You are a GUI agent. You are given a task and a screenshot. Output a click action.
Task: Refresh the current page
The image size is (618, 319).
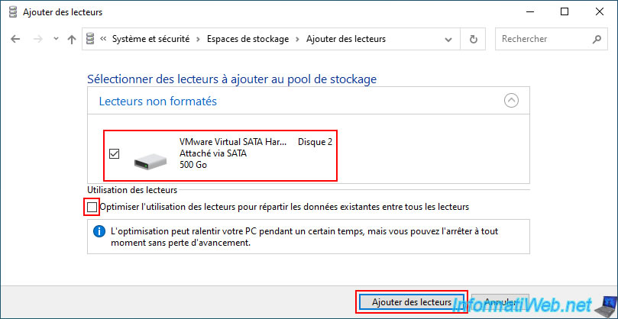pos(474,39)
